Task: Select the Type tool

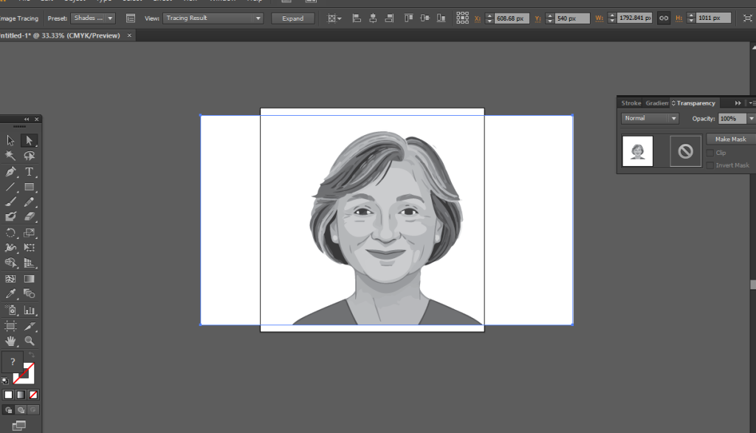Action: (29, 171)
